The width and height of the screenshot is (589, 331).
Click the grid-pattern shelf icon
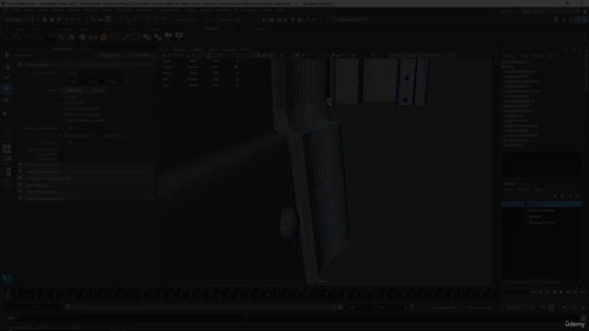pyautogui.click(x=115, y=37)
